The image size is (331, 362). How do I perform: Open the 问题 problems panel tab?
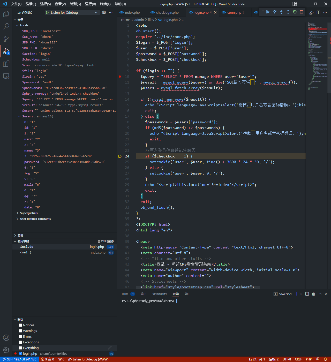pos(128,294)
